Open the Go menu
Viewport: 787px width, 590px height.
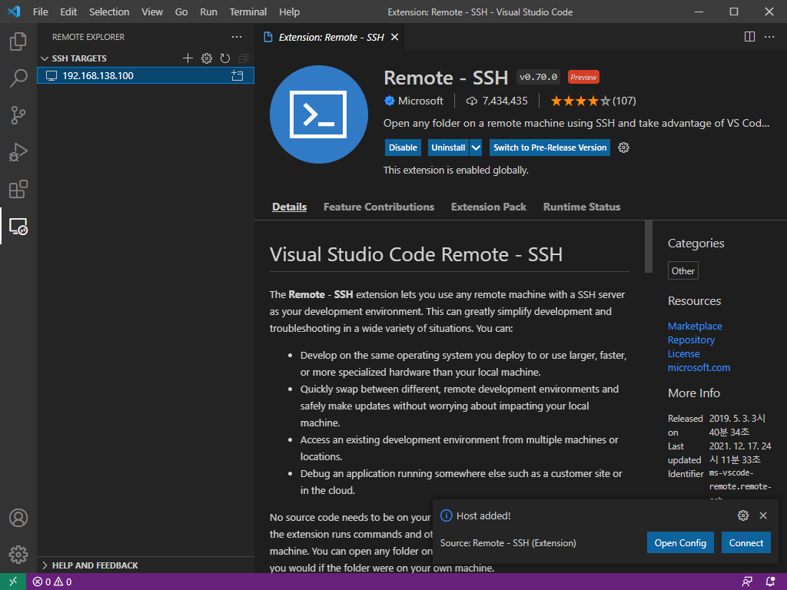coord(181,12)
